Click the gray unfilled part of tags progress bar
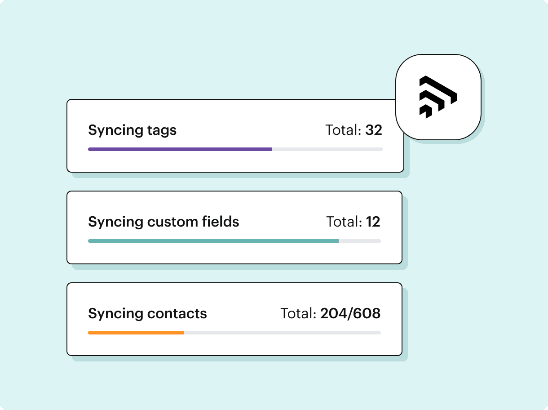 point(327,149)
